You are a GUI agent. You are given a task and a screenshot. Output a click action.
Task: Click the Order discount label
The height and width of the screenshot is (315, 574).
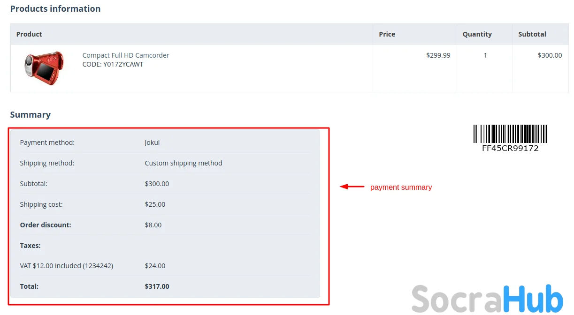[x=46, y=225]
